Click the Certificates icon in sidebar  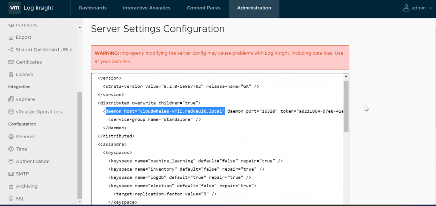pyautogui.click(x=11, y=62)
